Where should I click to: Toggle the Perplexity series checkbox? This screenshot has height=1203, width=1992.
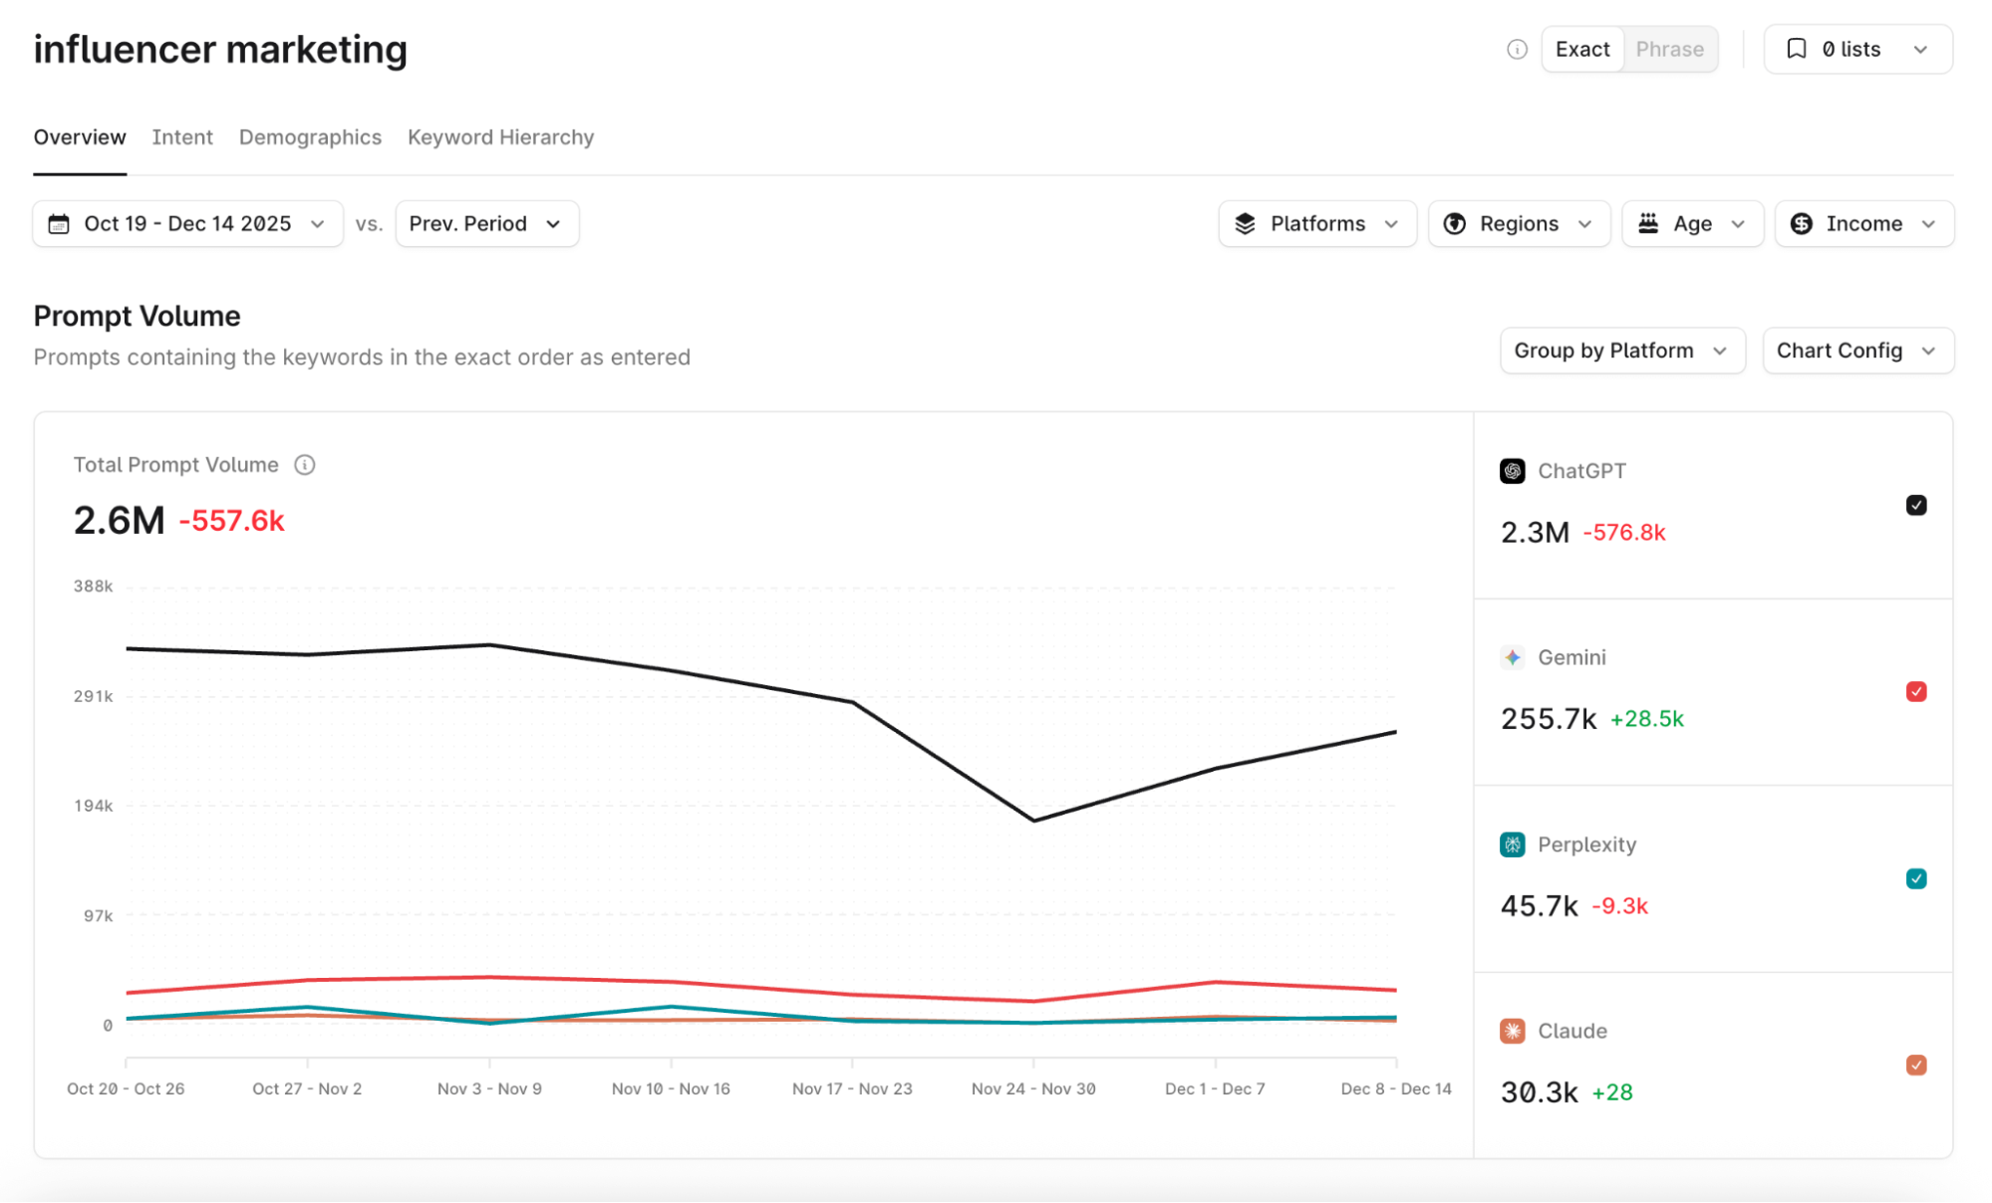pyautogui.click(x=1915, y=878)
